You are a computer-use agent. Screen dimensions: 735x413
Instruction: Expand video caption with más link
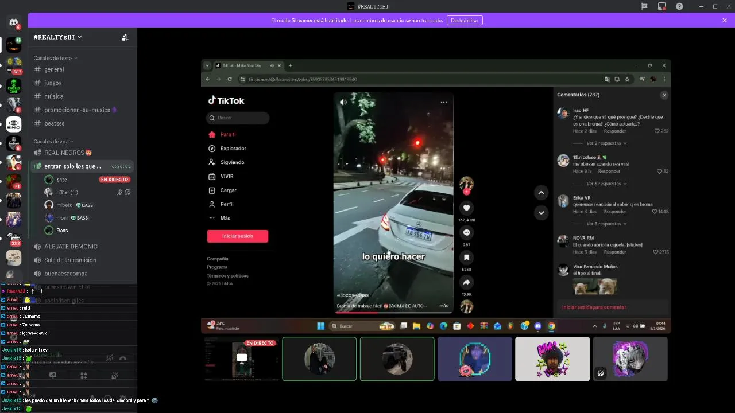point(443,306)
